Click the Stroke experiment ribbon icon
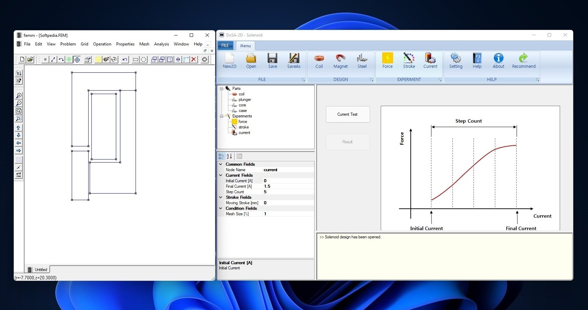Viewport: 588px width, 310px height. pos(409,61)
